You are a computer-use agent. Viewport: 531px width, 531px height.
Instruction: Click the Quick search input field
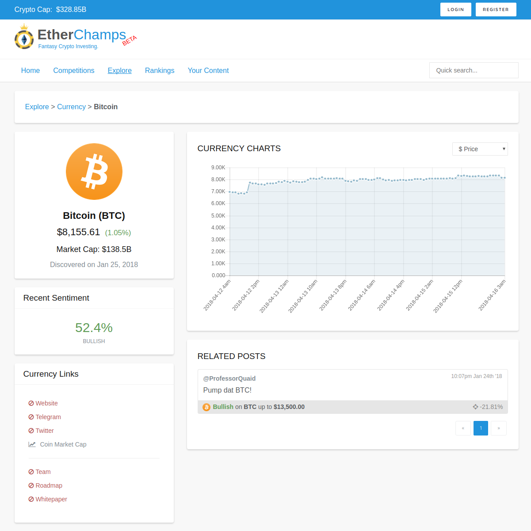(474, 70)
